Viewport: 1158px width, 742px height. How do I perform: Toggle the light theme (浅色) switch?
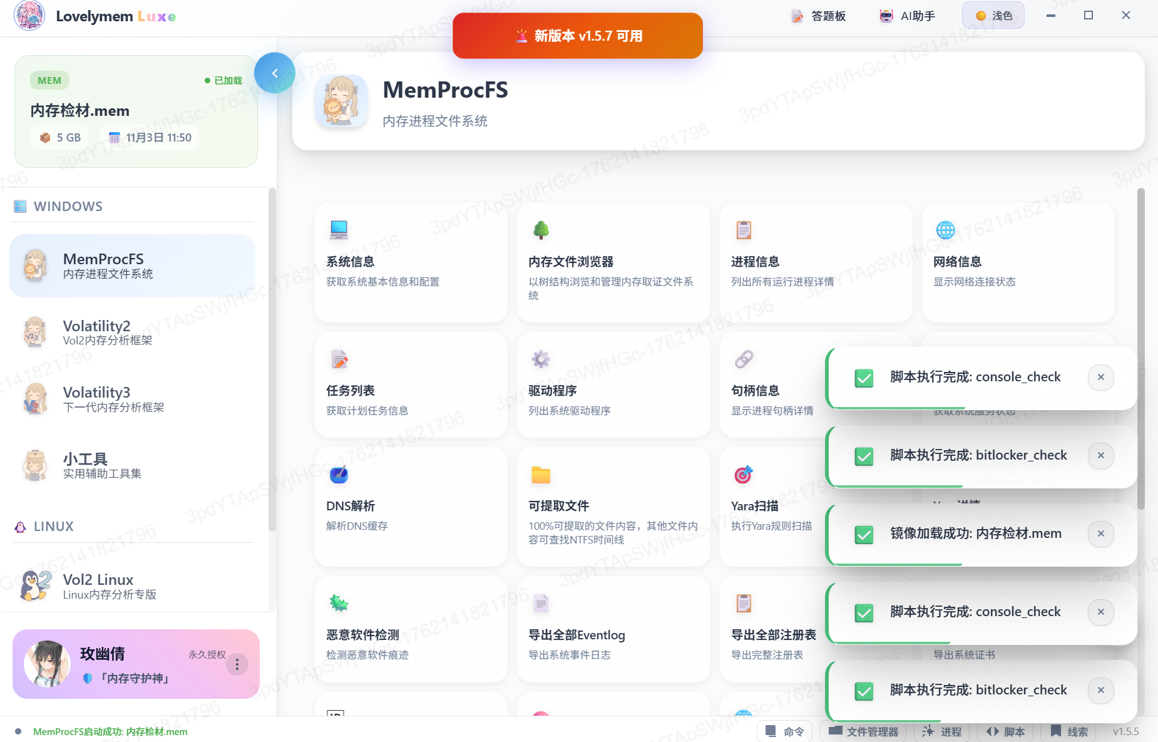(993, 16)
